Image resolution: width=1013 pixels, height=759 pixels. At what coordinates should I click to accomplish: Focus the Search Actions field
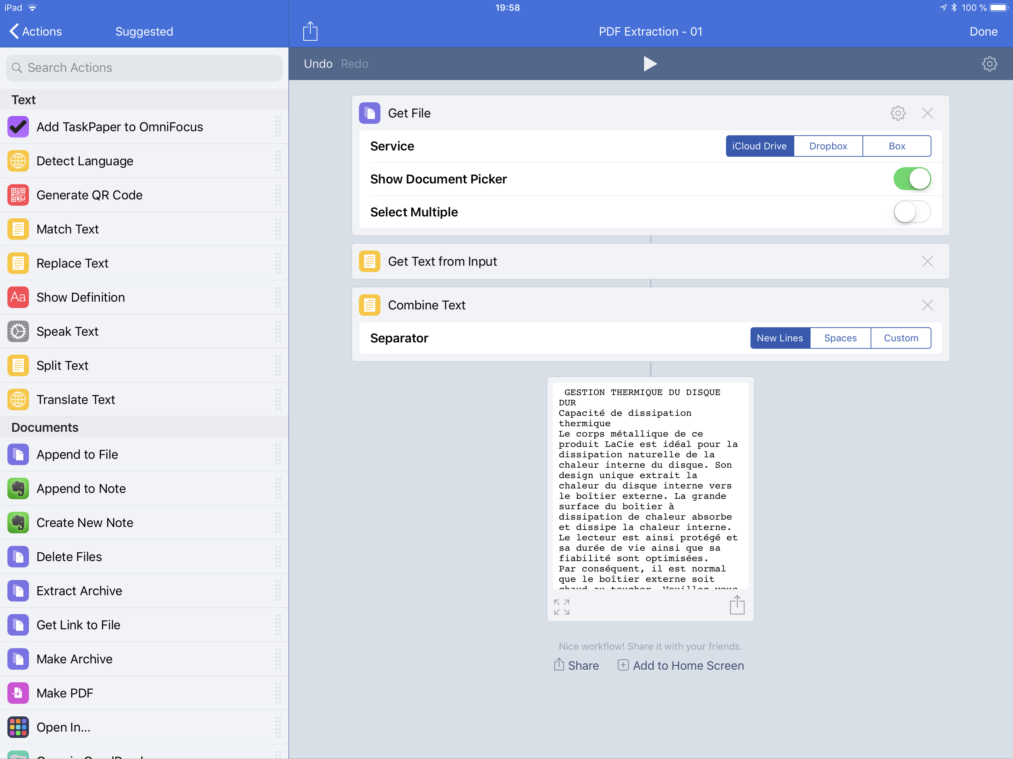tap(144, 68)
